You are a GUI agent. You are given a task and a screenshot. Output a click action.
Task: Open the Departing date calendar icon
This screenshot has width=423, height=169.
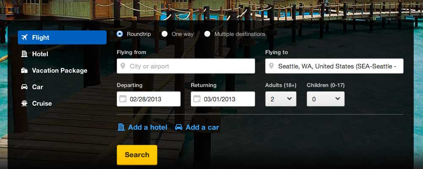(123, 99)
